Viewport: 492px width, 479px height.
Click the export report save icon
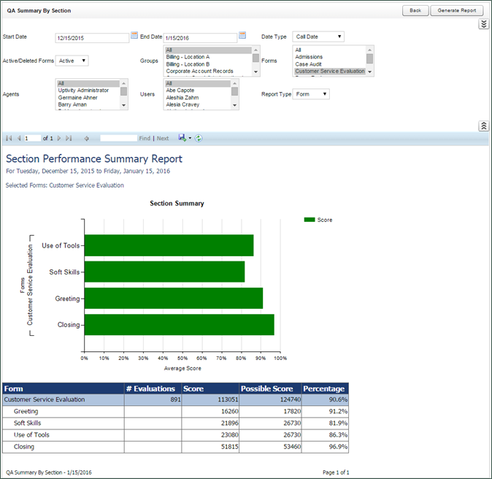coord(182,138)
